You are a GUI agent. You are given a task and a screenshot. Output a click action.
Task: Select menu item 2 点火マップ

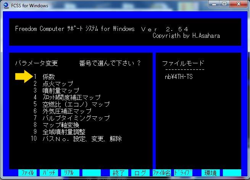tap(53, 84)
